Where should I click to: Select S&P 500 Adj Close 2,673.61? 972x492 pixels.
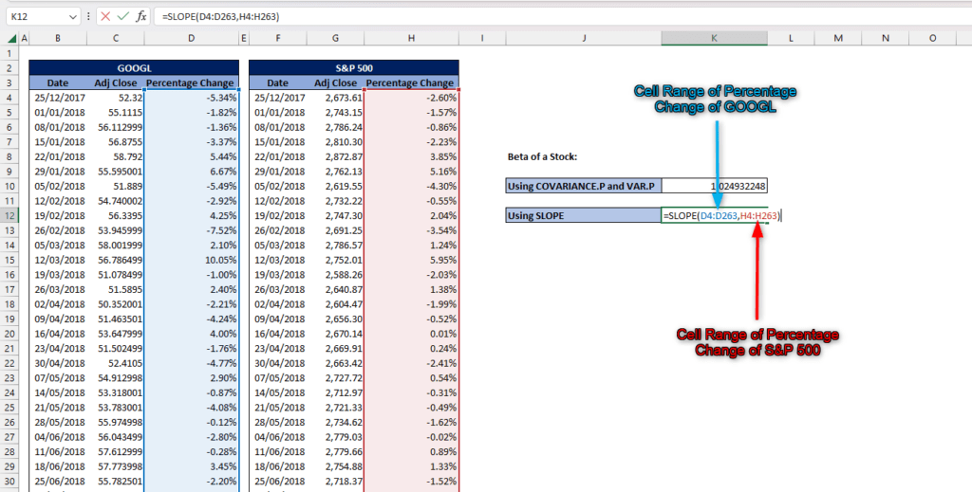335,97
